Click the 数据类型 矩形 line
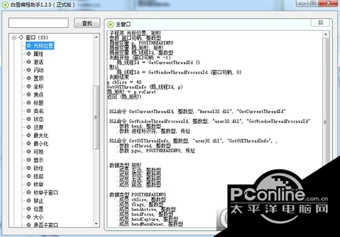Viewport: 340px width, 237px height. tap(125, 165)
